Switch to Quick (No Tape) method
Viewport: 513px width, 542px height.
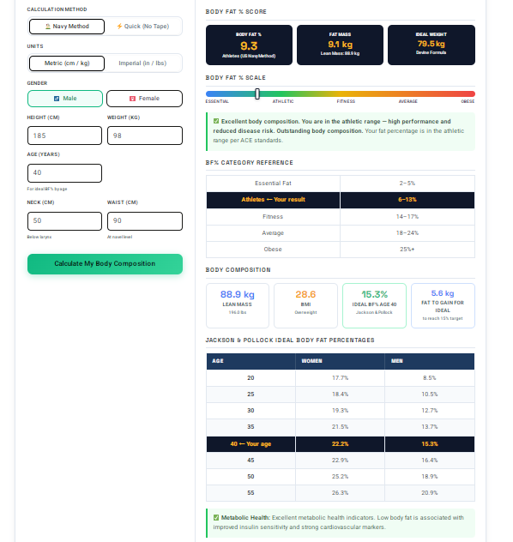click(x=142, y=27)
